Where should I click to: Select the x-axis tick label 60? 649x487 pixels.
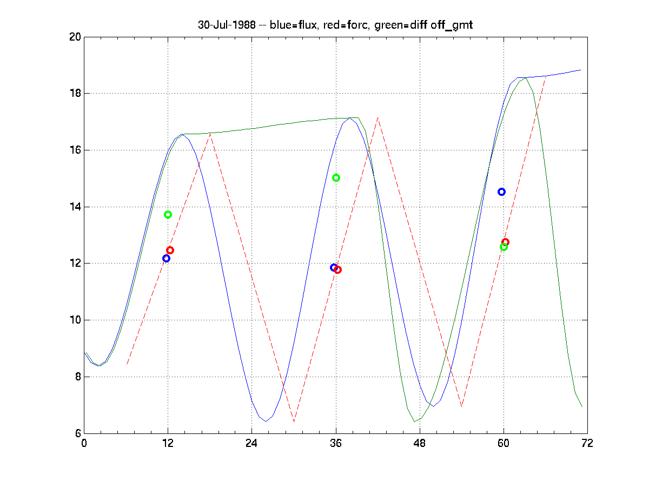[x=504, y=443]
